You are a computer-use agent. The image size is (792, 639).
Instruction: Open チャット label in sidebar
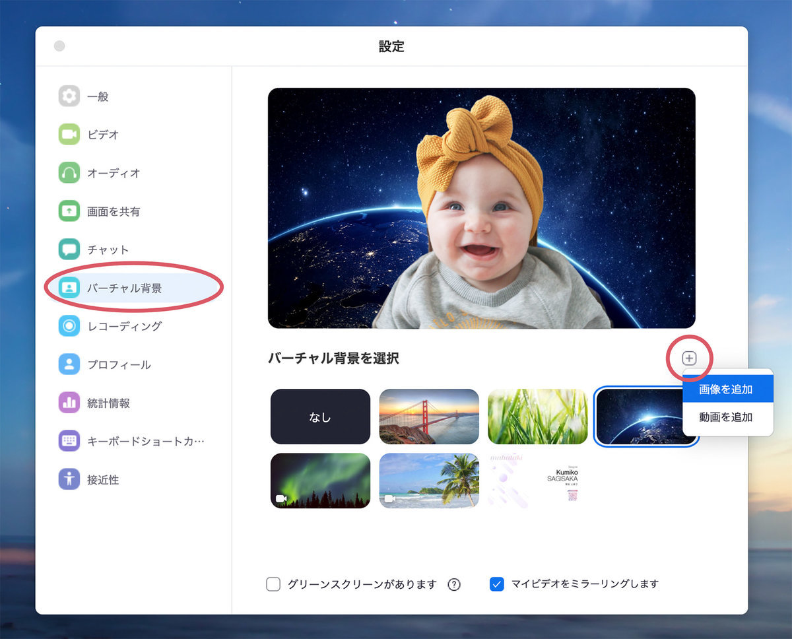coord(108,250)
